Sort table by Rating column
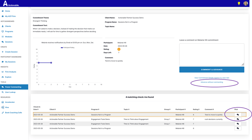Image resolution: width=252 pixels, height=140 pixels. tap(196, 109)
